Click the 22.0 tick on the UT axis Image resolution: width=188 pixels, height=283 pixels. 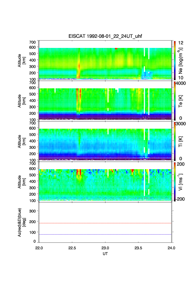[39, 248]
